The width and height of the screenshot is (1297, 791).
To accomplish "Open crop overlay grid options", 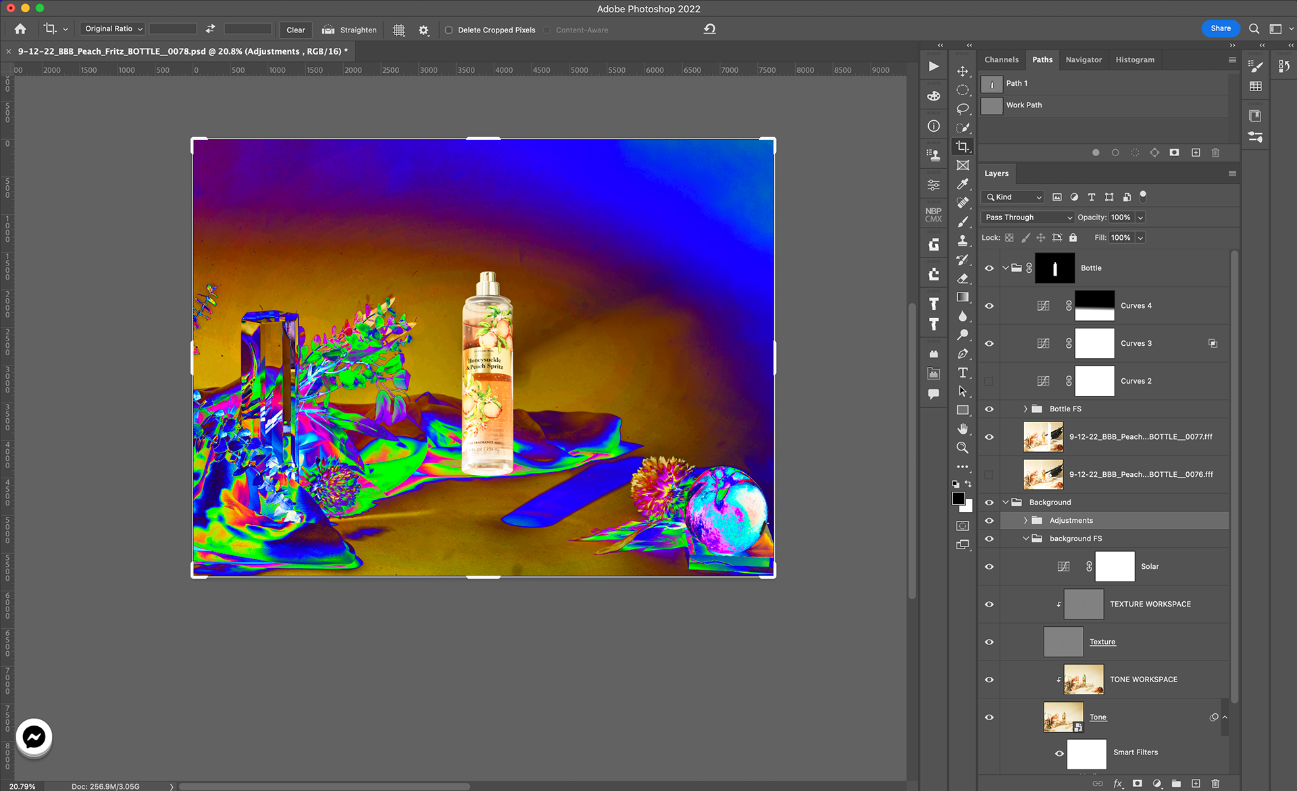I will [x=399, y=30].
